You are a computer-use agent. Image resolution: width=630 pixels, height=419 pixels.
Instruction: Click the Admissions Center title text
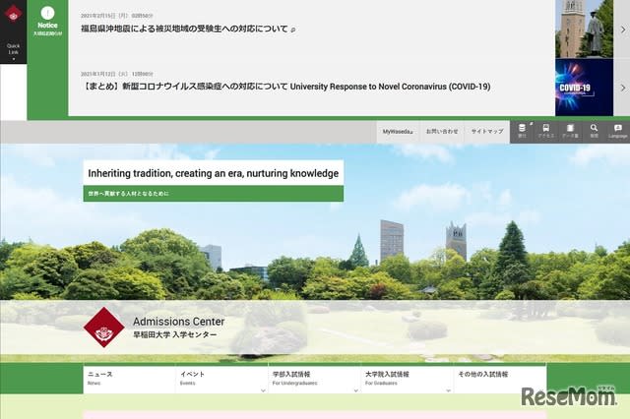point(179,322)
